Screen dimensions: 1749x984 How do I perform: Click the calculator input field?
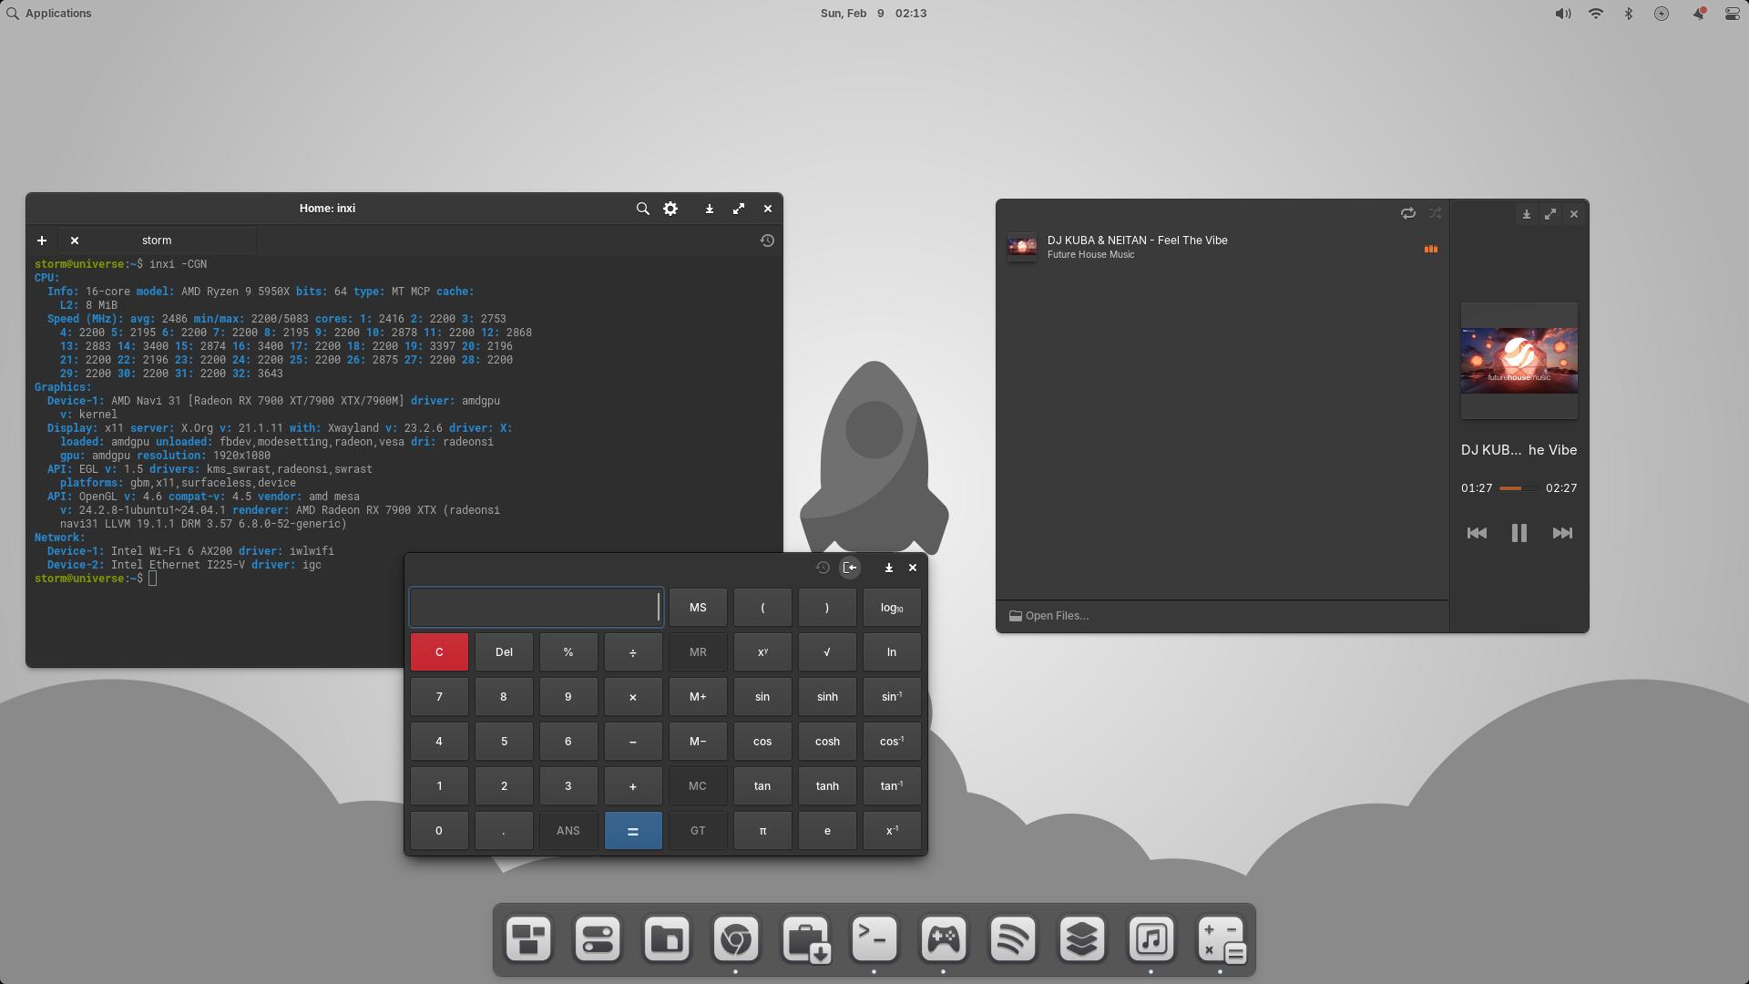pyautogui.click(x=536, y=607)
